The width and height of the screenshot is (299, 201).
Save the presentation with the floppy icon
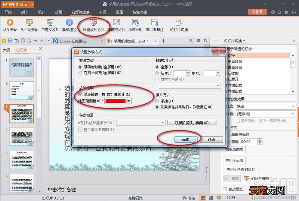[x=10, y=41]
